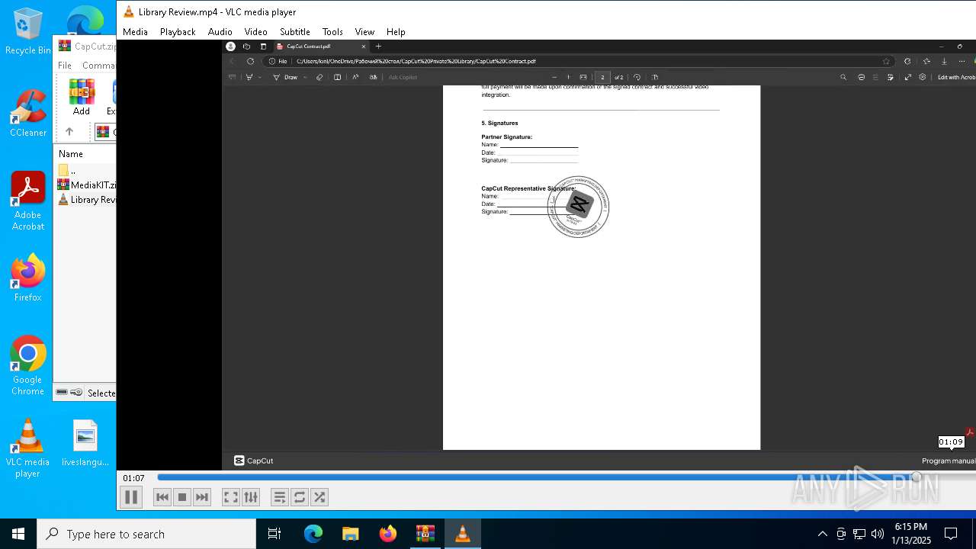The image size is (976, 549).
Task: Open Microsoft Edge from the taskbar
Action: 313,534
